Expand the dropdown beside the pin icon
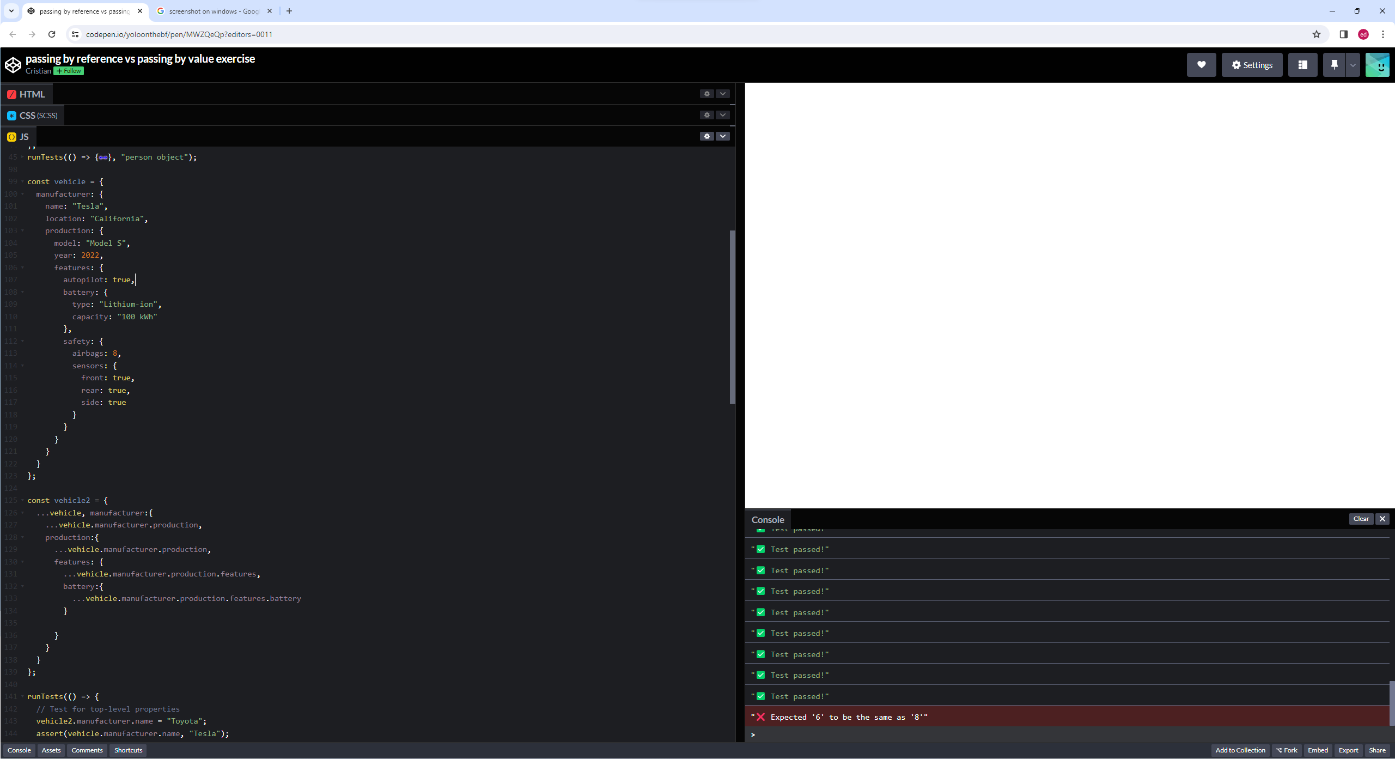Viewport: 1395px width, 759px height. 1353,64
